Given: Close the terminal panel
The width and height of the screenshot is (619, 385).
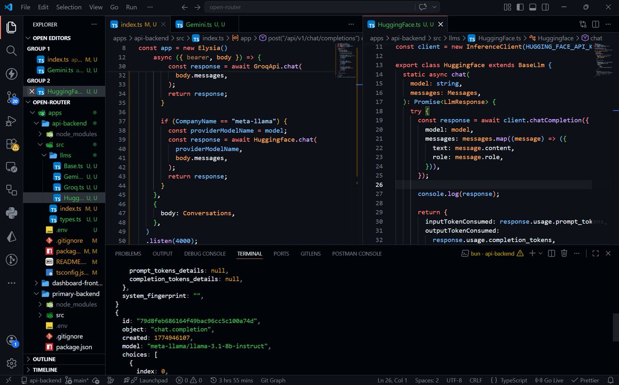Looking at the screenshot, I should tap(608, 253).
